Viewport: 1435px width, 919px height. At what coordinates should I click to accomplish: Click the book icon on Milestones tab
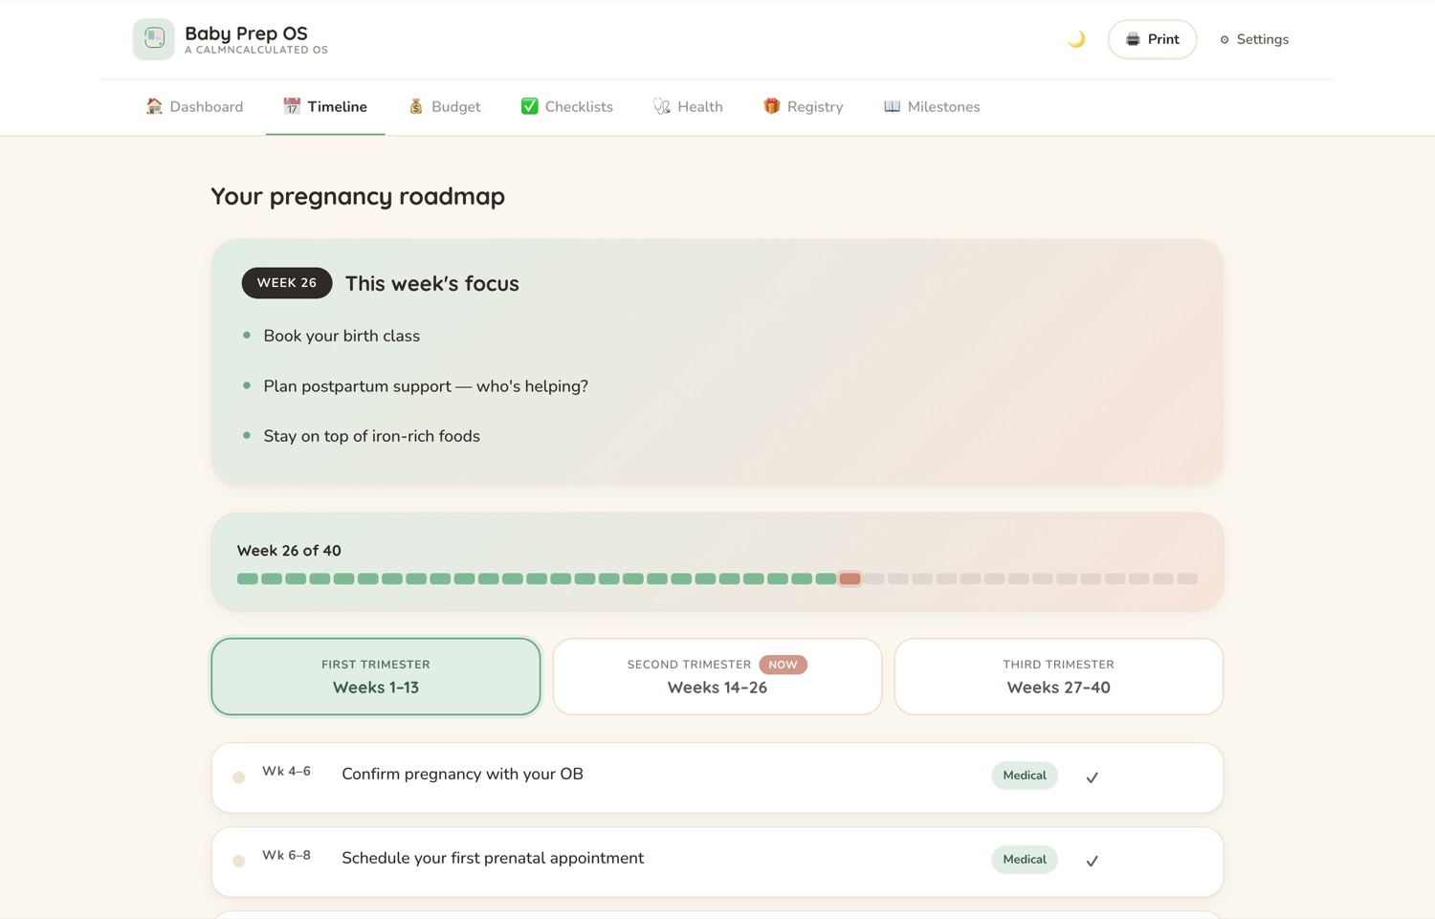coord(892,106)
